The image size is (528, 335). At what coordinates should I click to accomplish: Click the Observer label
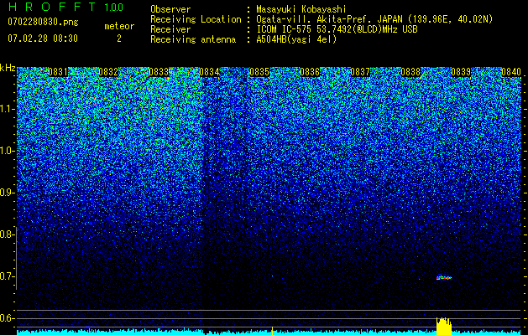(170, 9)
